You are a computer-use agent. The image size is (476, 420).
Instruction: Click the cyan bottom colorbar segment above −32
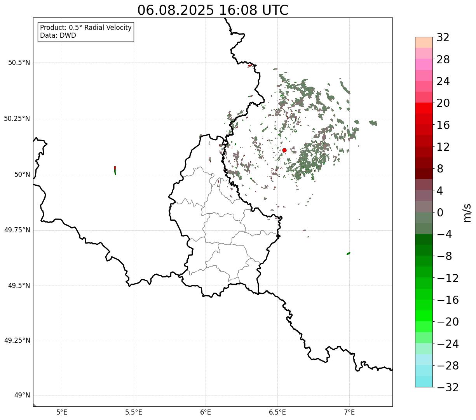[x=424, y=382]
